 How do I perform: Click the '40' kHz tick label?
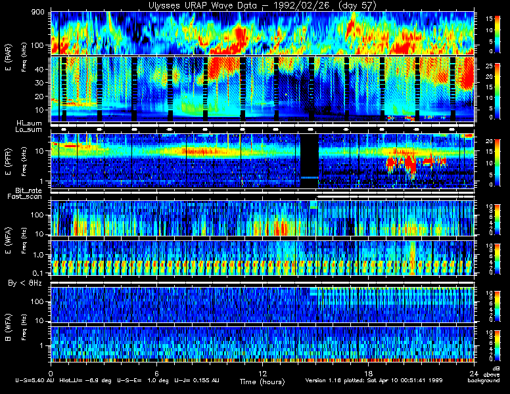[39, 70]
